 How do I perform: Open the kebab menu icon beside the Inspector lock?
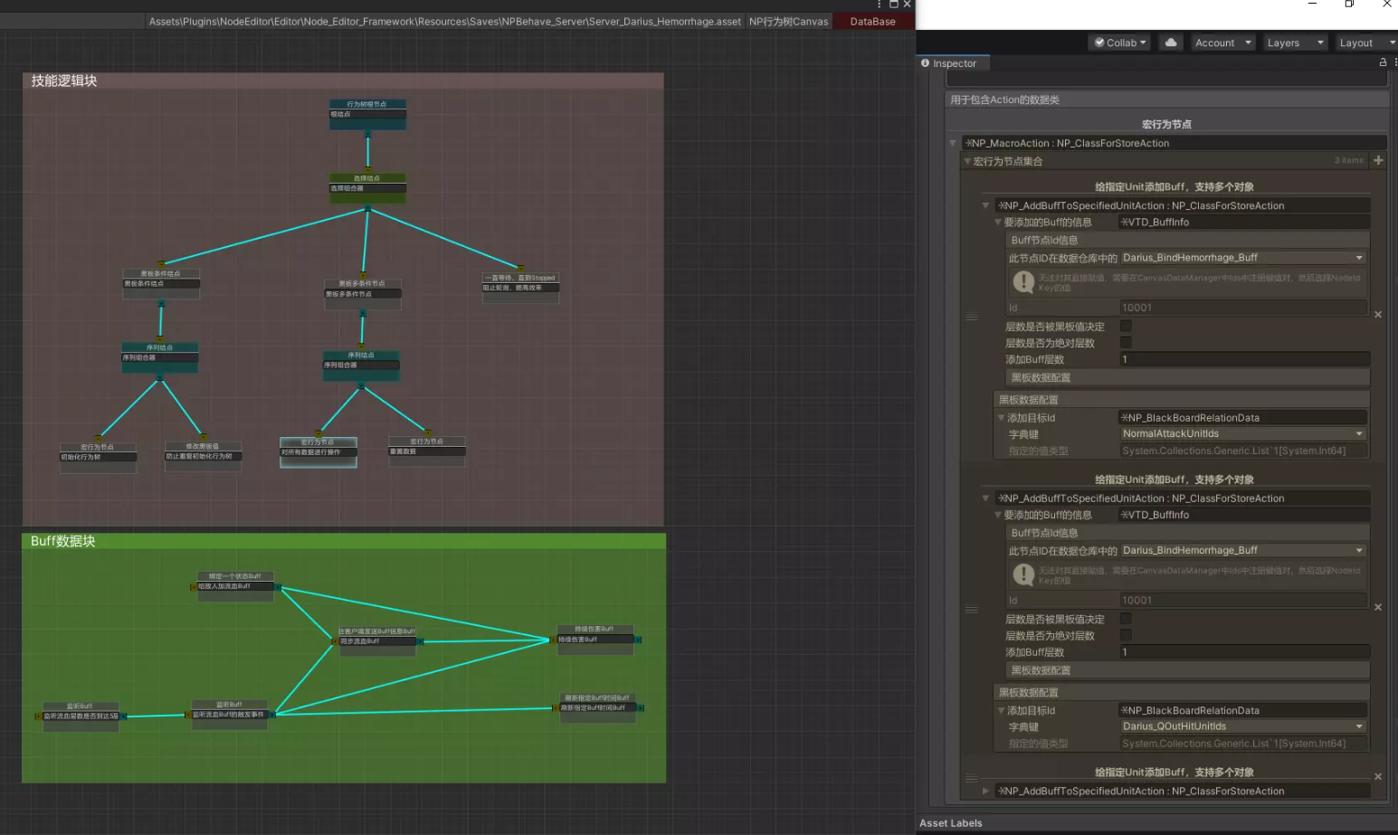(1395, 62)
